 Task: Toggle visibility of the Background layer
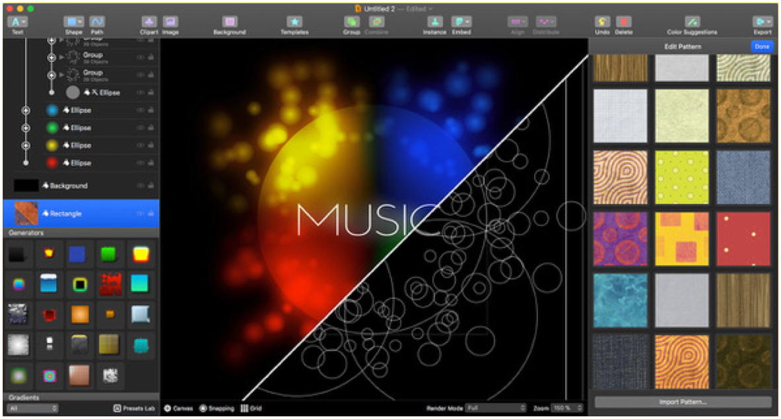coord(141,185)
